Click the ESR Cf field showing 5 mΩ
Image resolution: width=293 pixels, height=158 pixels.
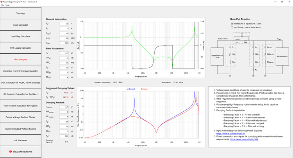point(64,72)
